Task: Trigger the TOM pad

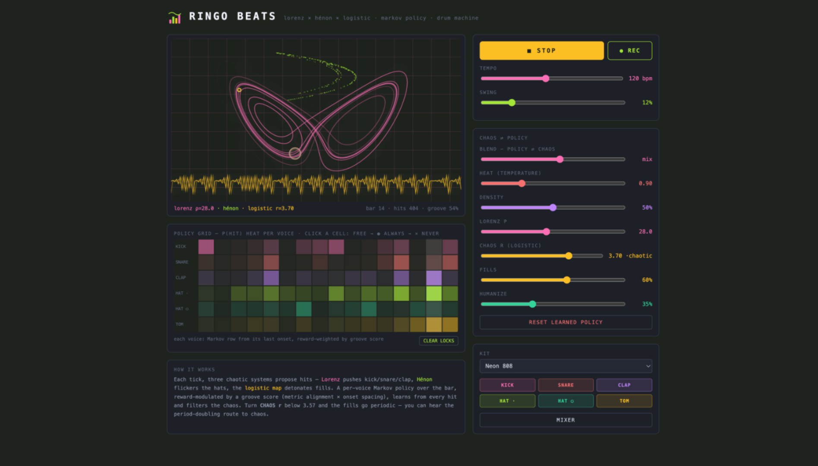Action: coord(624,401)
